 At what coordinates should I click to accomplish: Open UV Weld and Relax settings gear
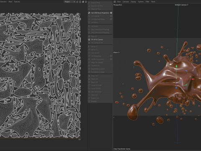pos(111,19)
